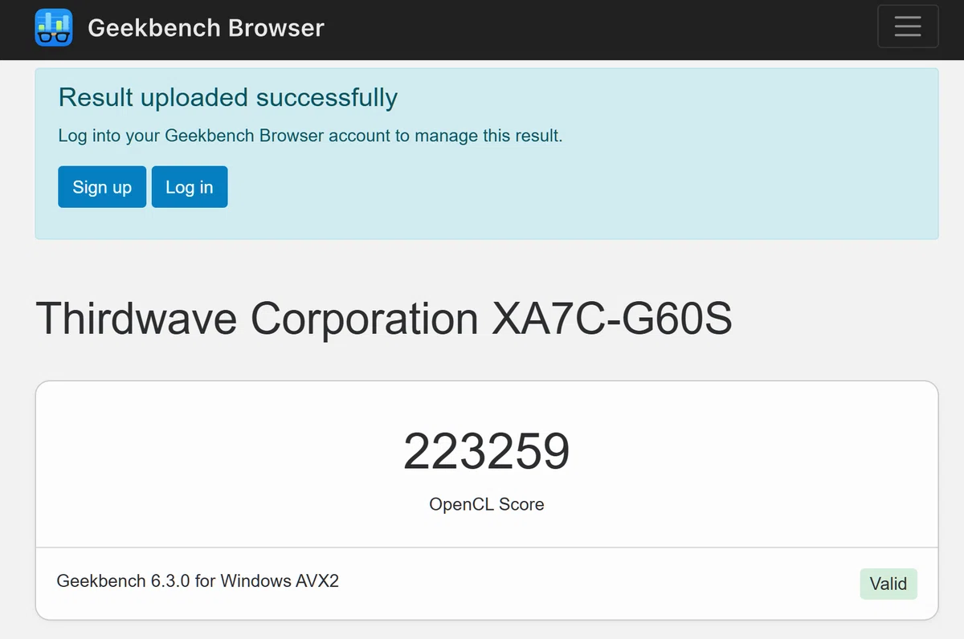Image resolution: width=964 pixels, height=639 pixels.
Task: Click the Log in button
Action: [190, 187]
